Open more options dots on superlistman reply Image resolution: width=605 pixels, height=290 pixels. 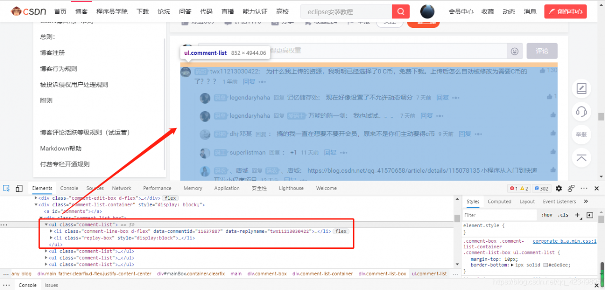click(x=344, y=153)
